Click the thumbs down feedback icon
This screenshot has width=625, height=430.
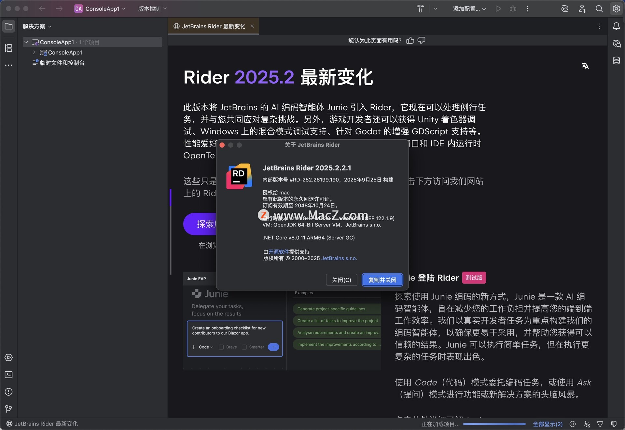click(422, 40)
